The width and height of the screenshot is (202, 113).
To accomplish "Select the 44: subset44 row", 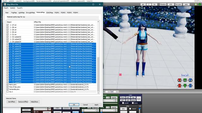I will pyautogui.click(x=51, y=66).
